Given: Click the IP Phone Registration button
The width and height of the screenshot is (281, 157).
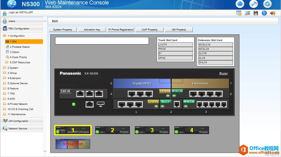Looking at the screenshot, I should coord(121,30).
